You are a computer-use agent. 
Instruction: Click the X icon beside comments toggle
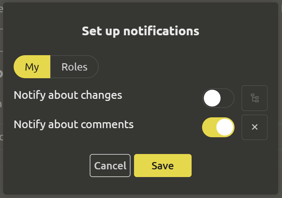(x=255, y=127)
